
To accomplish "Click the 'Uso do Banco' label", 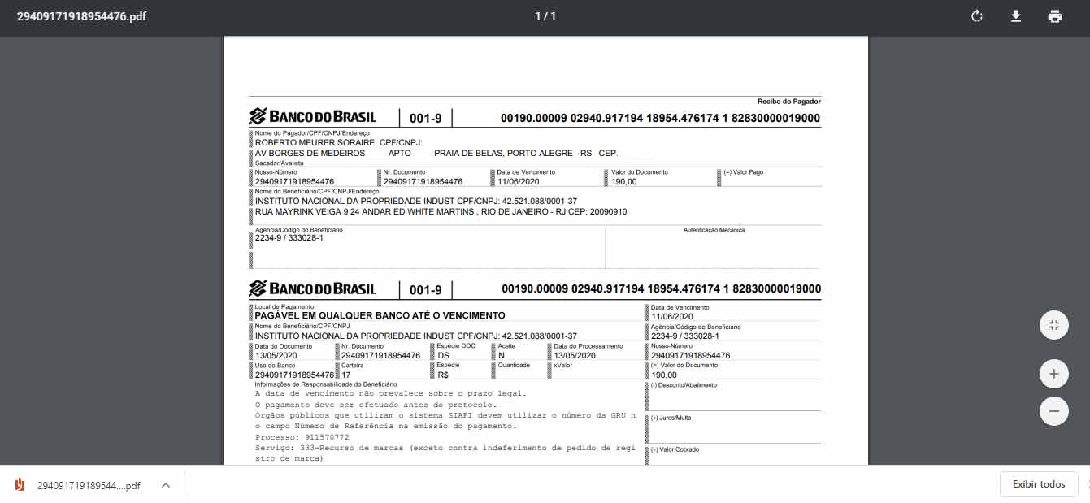I will [273, 366].
